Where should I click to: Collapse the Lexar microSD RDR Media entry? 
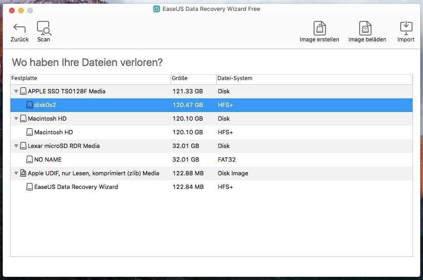point(16,146)
